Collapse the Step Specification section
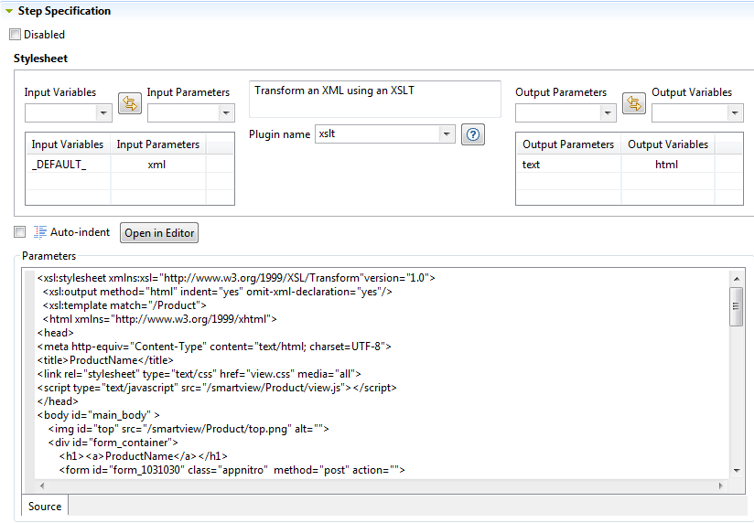 9,11
